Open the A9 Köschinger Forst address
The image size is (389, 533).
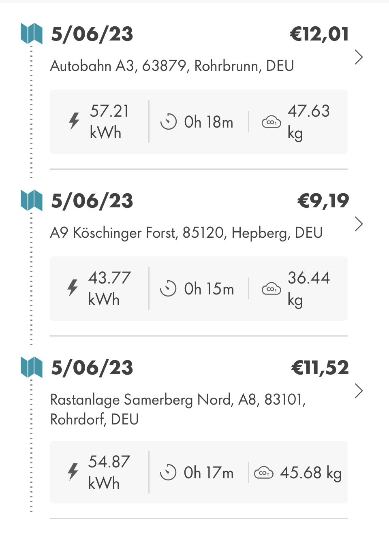(186, 233)
